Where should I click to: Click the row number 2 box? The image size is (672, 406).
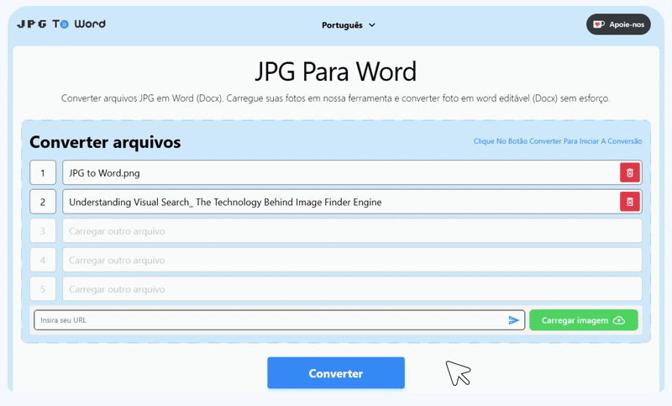[x=43, y=202]
